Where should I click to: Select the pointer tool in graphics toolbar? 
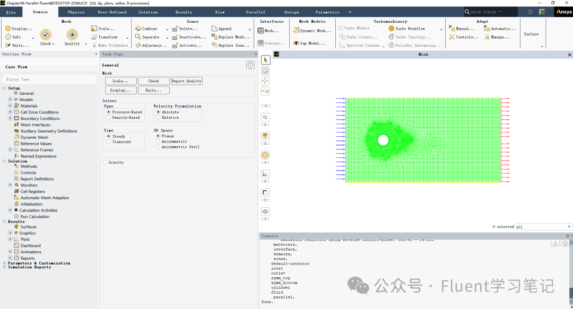point(266,60)
